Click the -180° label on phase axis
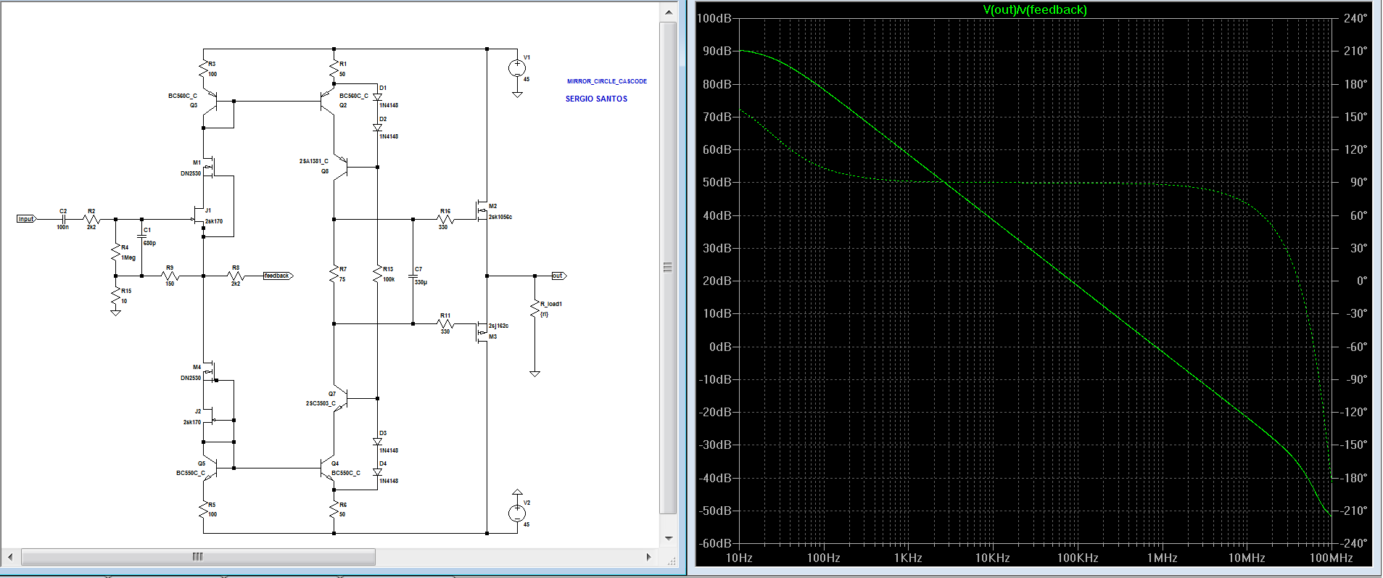 pyautogui.click(x=1353, y=478)
